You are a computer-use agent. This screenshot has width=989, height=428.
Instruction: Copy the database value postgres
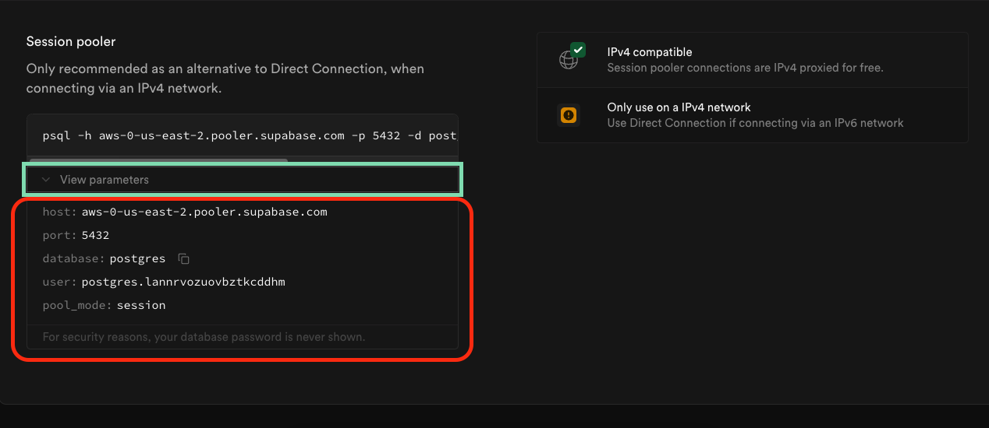184,258
